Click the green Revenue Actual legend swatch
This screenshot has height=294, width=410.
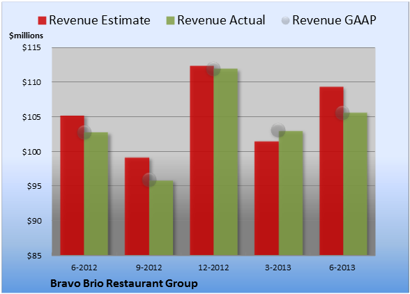[x=170, y=21]
